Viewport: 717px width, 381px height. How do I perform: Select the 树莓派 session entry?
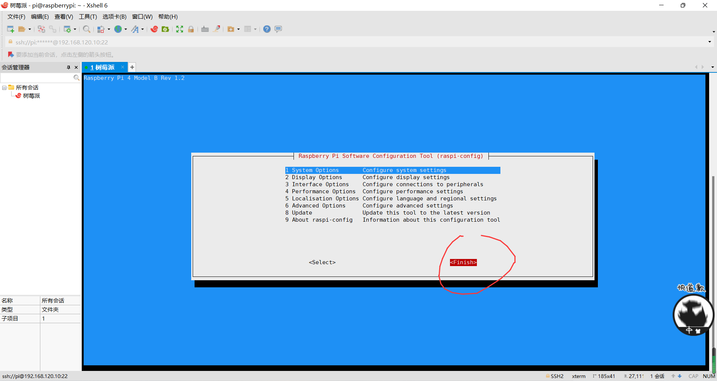pos(31,96)
